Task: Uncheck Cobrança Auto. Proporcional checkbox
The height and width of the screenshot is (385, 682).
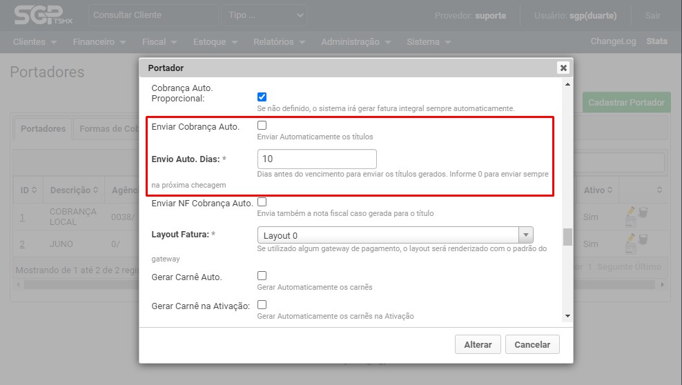Action: 262,97
